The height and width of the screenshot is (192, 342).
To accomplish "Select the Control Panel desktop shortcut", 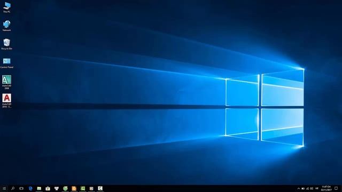I will pyautogui.click(x=7, y=63).
